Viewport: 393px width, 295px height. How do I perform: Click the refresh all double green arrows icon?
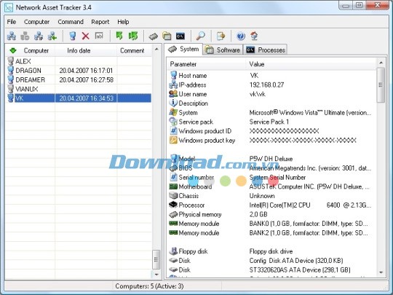point(133,36)
